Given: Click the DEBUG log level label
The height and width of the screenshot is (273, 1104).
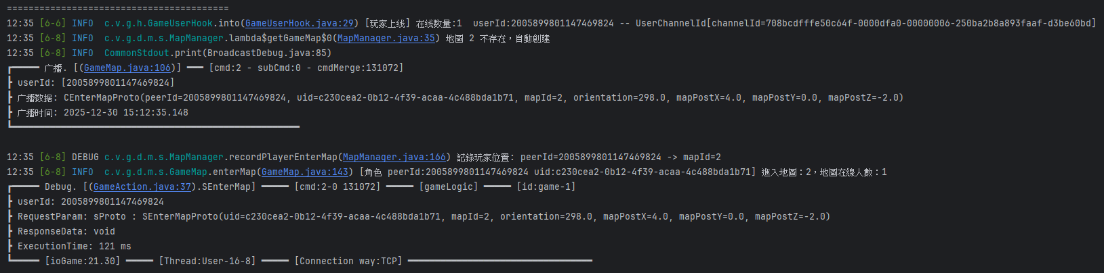Looking at the screenshot, I should (x=85, y=157).
